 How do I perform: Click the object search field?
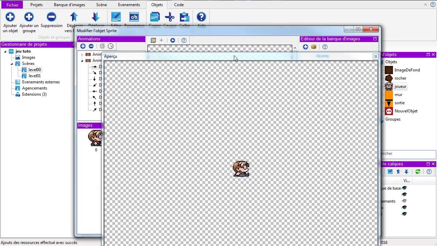[x=408, y=154]
